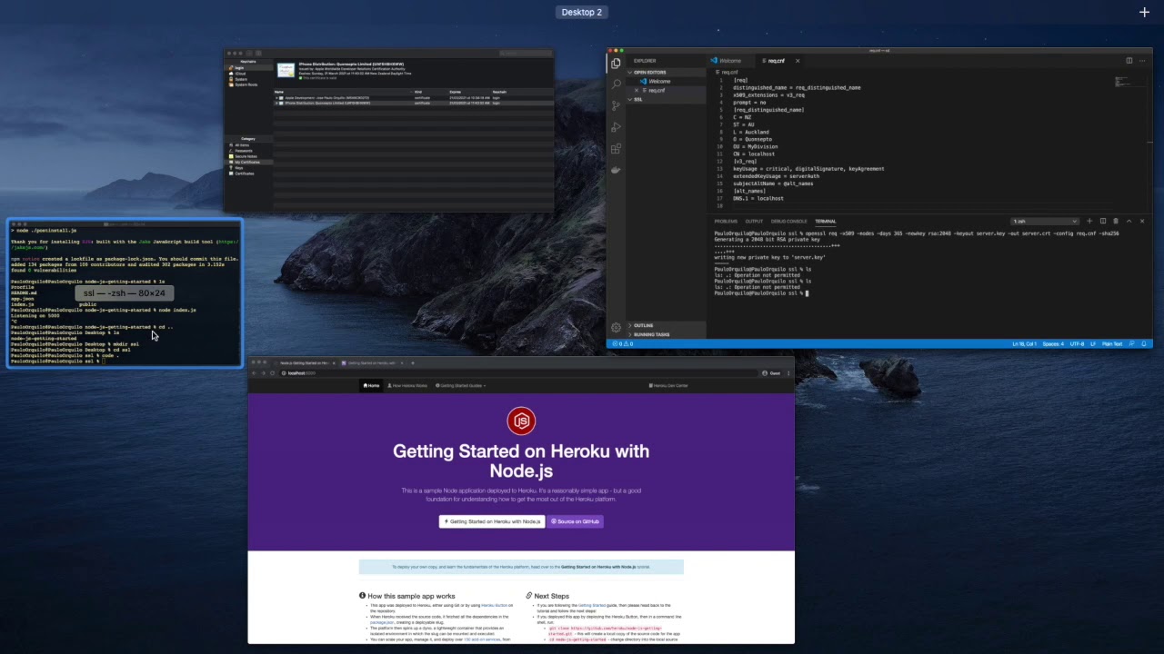
Task: Open the editor More Actions ellipsis in VS Code
Action: [x=1142, y=61]
